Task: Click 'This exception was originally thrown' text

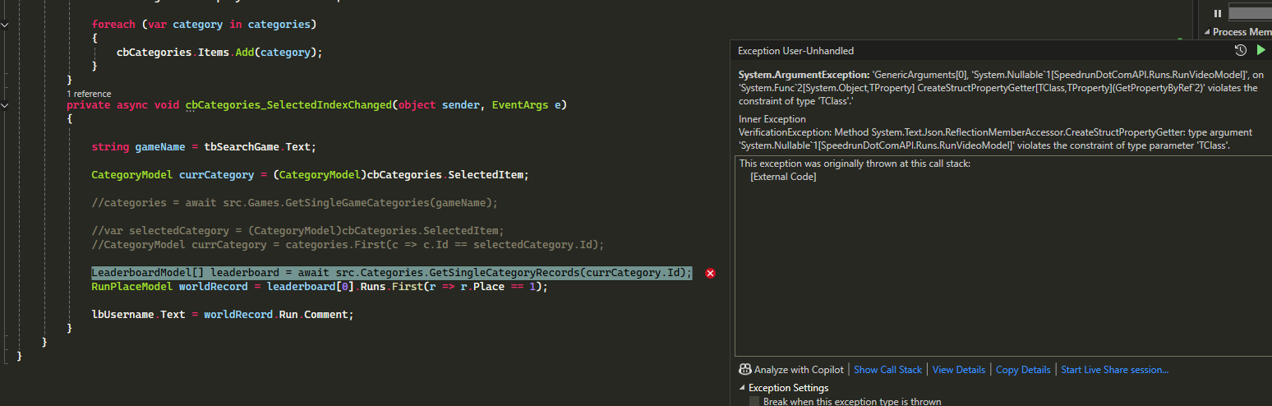Action: [855, 164]
